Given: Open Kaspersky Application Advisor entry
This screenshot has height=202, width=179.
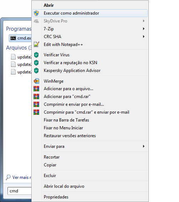Looking at the screenshot, I should [90, 71].
